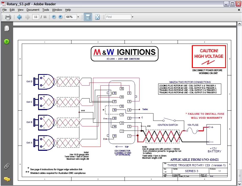Click the Print icon
This screenshot has width=242, height=186.
pos(8,17)
